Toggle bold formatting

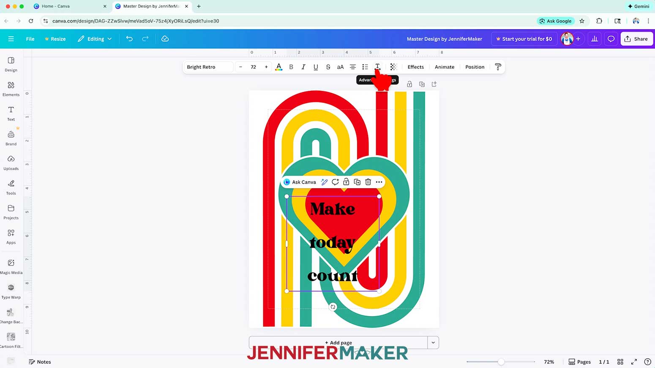tap(291, 67)
